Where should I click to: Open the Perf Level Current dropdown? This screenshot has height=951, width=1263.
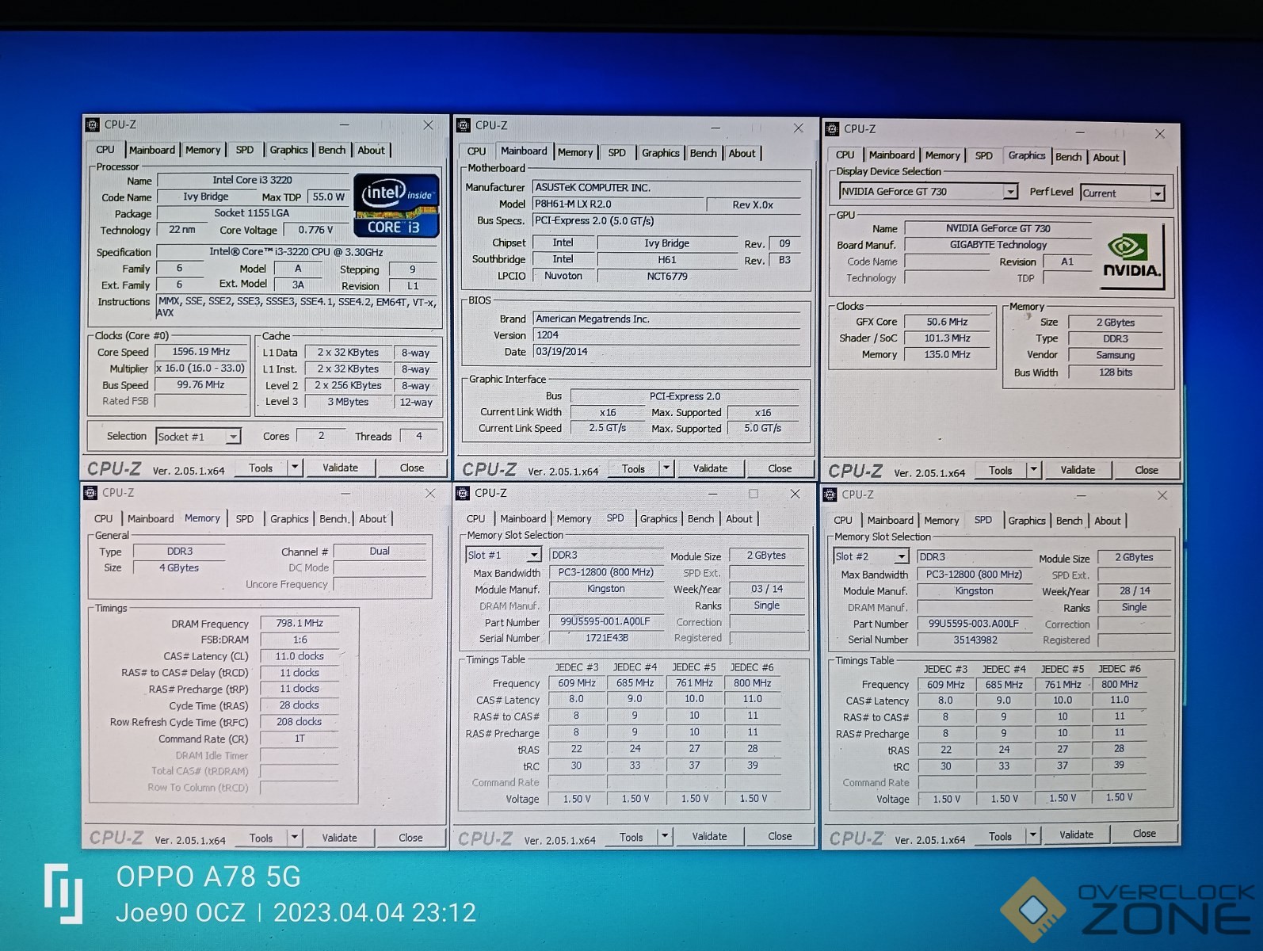[x=1158, y=193]
